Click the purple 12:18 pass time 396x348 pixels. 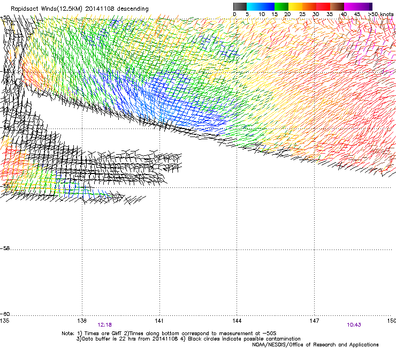(104, 325)
